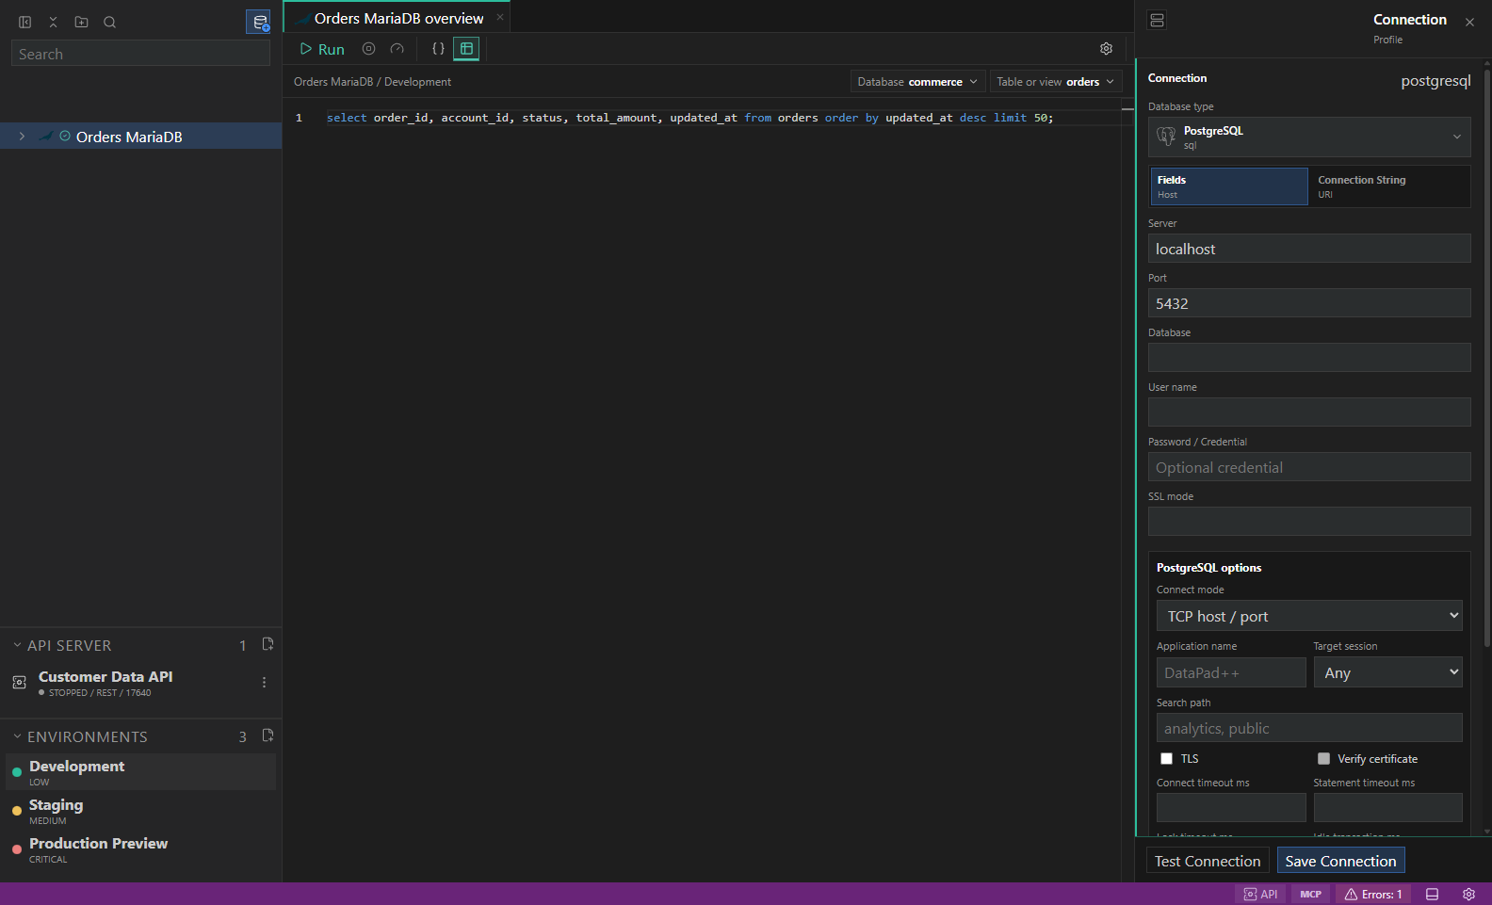Click the Customer Data API server icon
The width and height of the screenshot is (1492, 905).
tap(19, 682)
